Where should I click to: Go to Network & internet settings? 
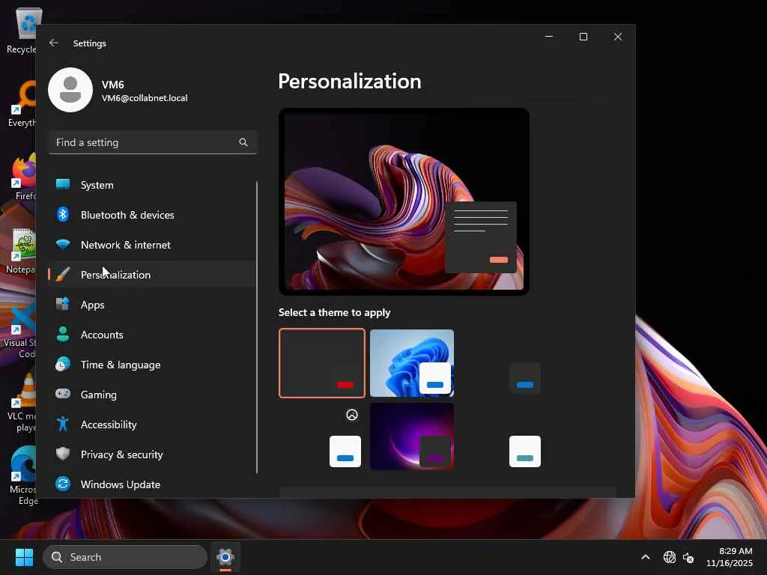click(x=125, y=245)
